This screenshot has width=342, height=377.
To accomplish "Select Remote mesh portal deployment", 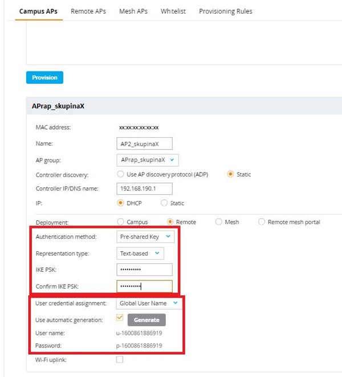I will point(262,222).
